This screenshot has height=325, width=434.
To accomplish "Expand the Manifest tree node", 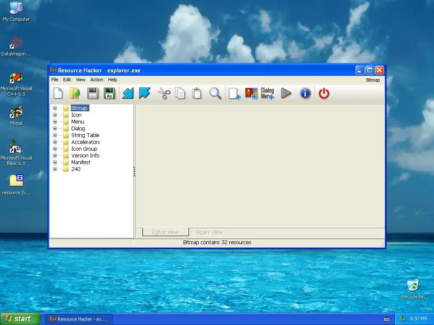I will pos(55,162).
